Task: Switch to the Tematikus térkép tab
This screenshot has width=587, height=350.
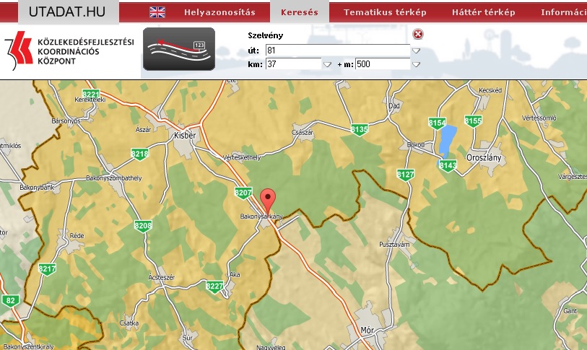Action: tap(385, 12)
